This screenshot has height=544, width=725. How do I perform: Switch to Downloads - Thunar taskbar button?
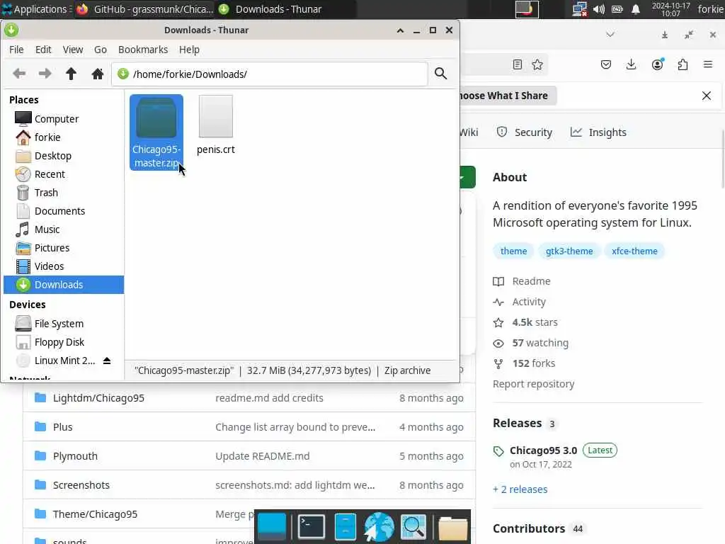(286, 9)
